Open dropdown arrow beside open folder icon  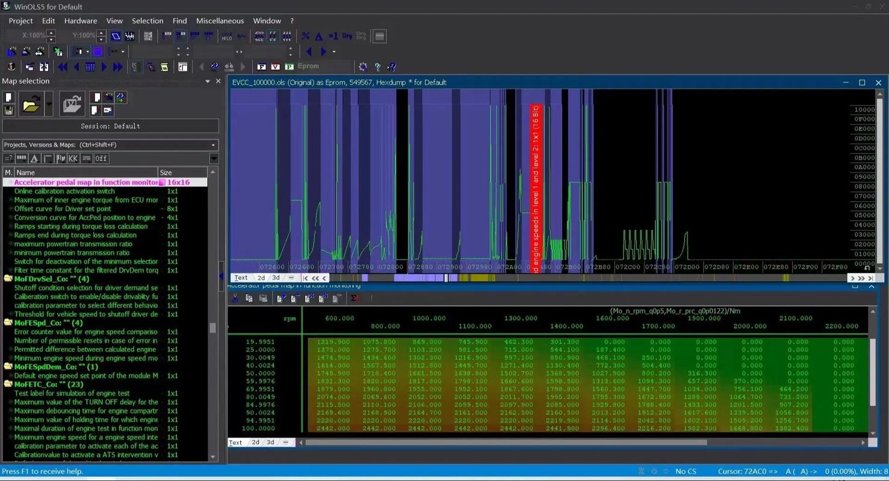pos(49,104)
